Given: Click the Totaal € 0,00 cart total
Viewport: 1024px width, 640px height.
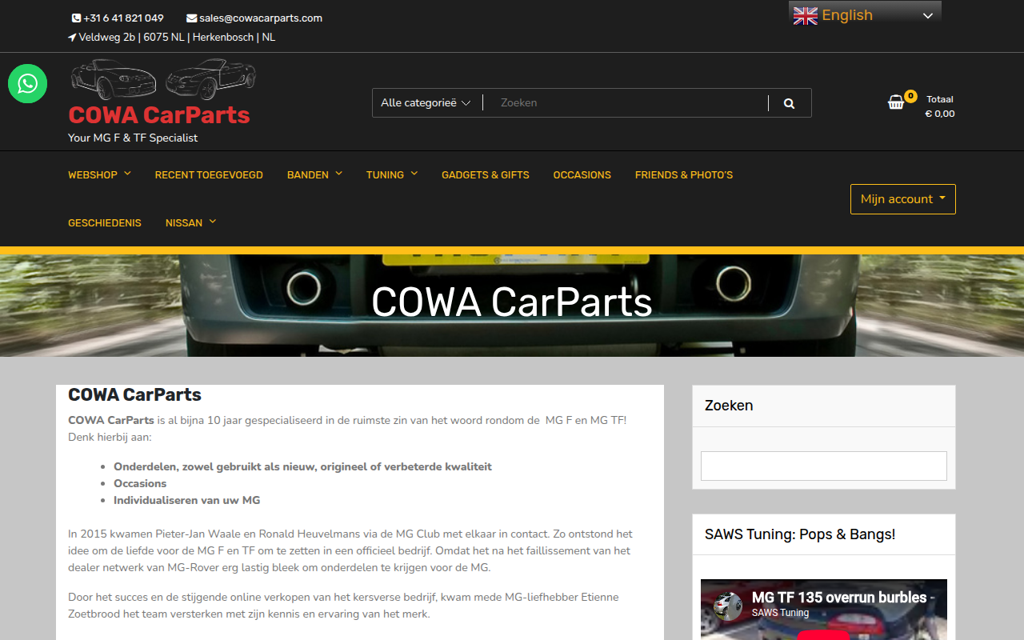Looking at the screenshot, I should (940, 106).
